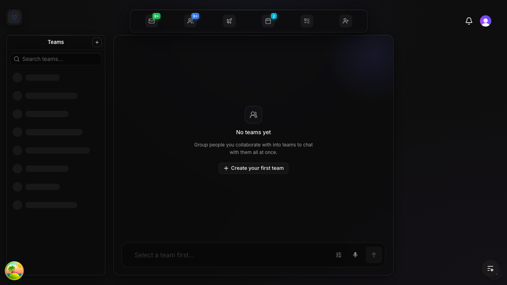This screenshot has width=507, height=285.
Task: Click the send arrow button
Action: tap(374, 255)
